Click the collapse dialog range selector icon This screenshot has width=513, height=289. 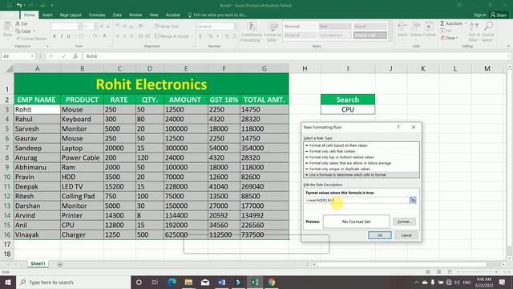pos(413,200)
